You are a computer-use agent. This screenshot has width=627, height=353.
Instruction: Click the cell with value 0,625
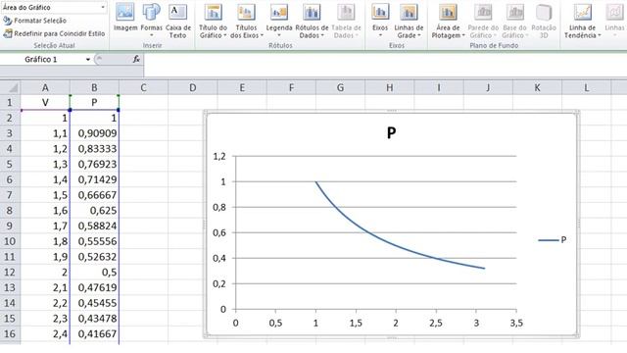94,211
